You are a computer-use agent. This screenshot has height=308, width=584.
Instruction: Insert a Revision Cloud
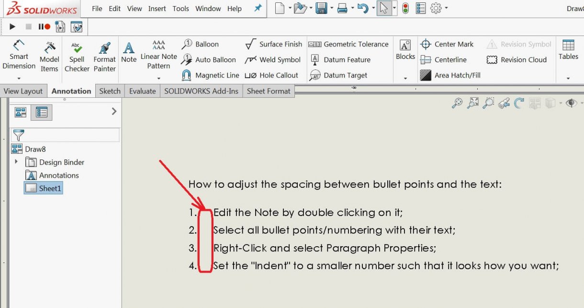pyautogui.click(x=517, y=60)
